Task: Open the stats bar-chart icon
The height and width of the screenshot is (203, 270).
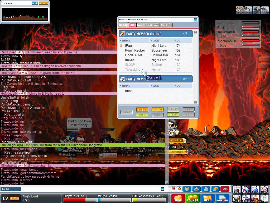Action: (206, 189)
